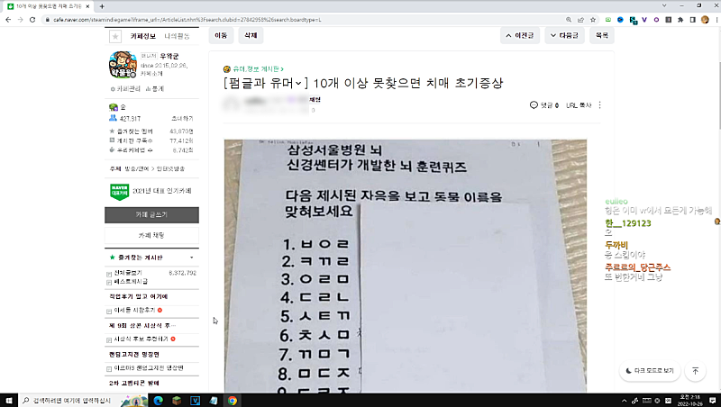Toggle 다크 모드로 보기 dark mode
The image size is (721, 407).
pyautogui.click(x=649, y=371)
